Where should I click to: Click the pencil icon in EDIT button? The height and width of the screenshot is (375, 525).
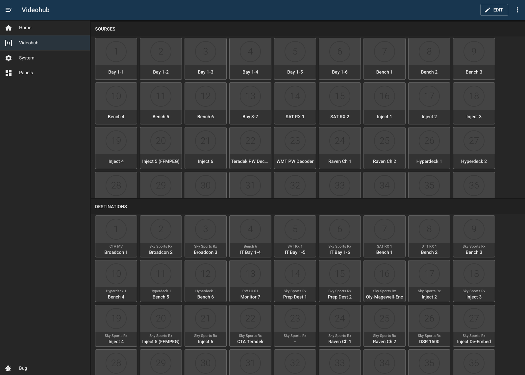(x=488, y=10)
